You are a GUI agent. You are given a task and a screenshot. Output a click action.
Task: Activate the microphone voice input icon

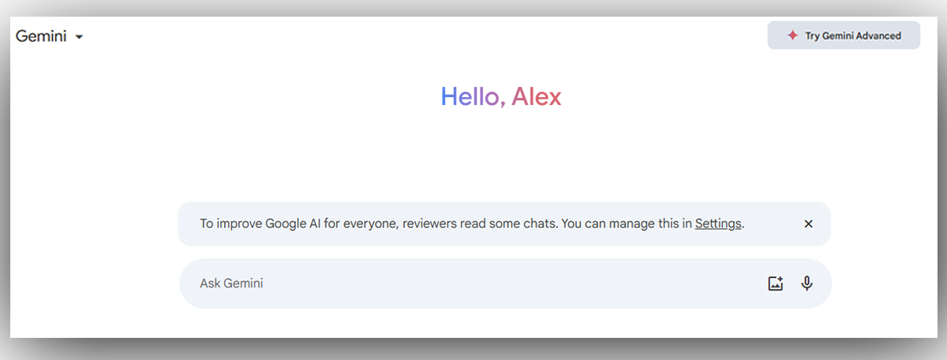pyautogui.click(x=807, y=283)
